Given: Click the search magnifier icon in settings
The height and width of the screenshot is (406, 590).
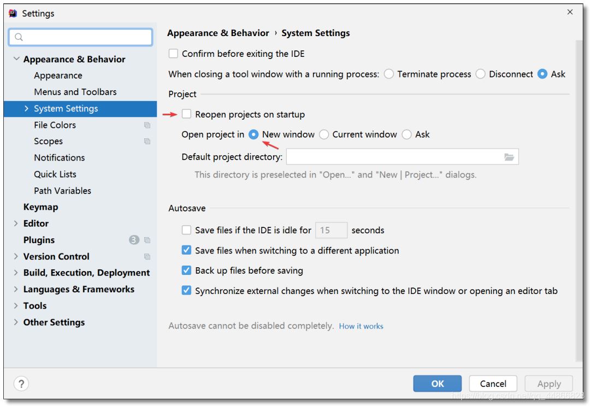Looking at the screenshot, I should pyautogui.click(x=19, y=37).
